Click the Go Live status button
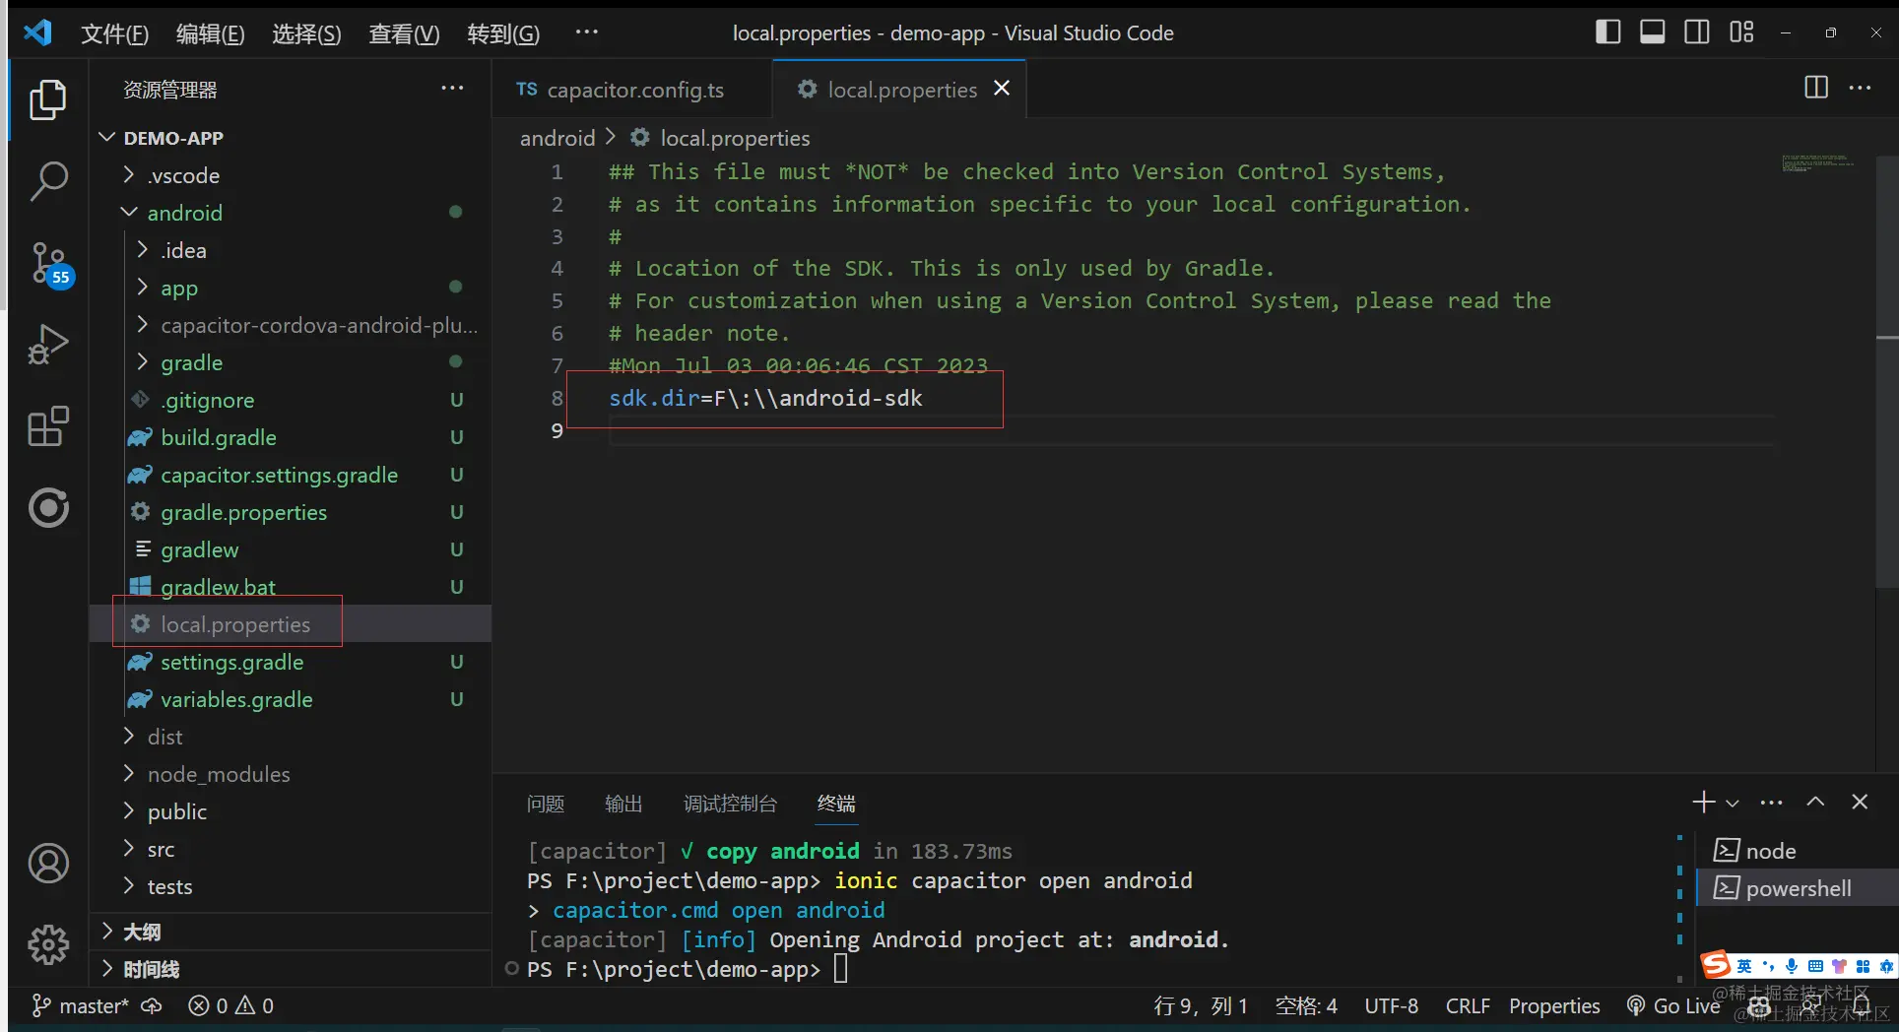 click(x=1673, y=1005)
